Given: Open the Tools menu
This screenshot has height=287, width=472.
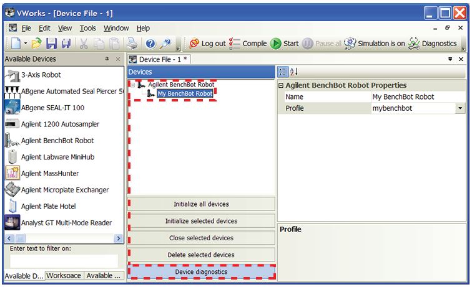Looking at the screenshot, I should (88, 28).
